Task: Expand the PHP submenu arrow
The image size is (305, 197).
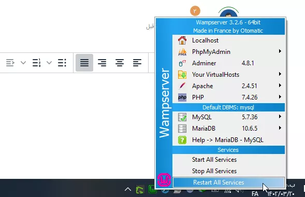Action: (x=280, y=97)
